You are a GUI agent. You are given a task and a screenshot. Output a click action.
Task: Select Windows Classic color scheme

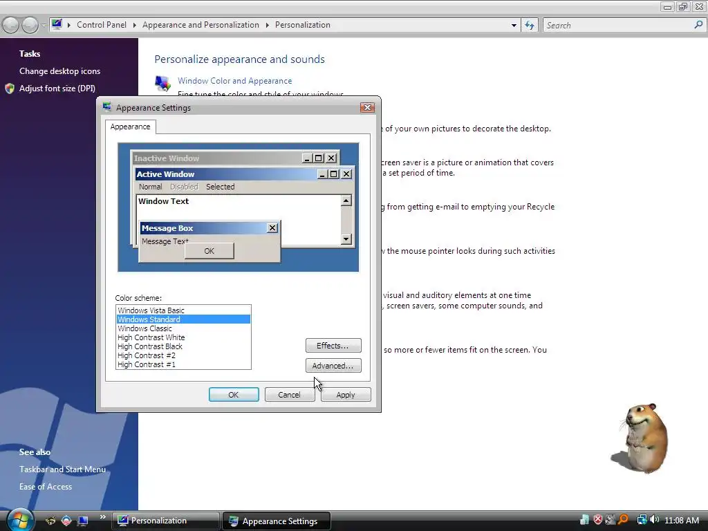click(183, 328)
